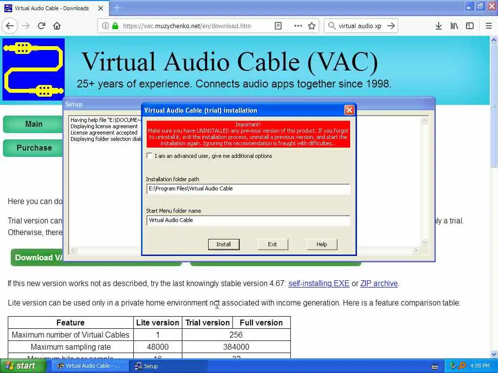
Task: Open the self-installing EXE link
Action: tap(319, 283)
